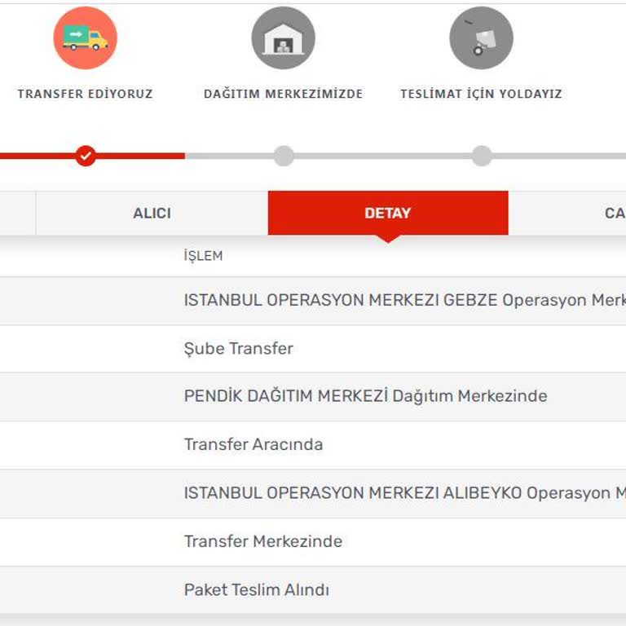626x626 pixels.
Task: Click the red transfer truck icon
Action: pos(86,38)
